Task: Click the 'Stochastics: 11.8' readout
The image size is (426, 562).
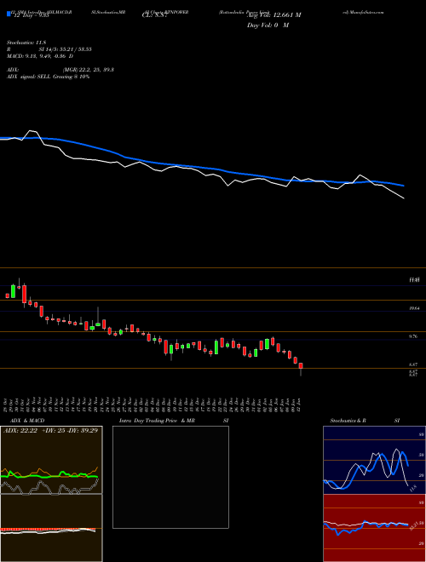Action: coord(26,43)
